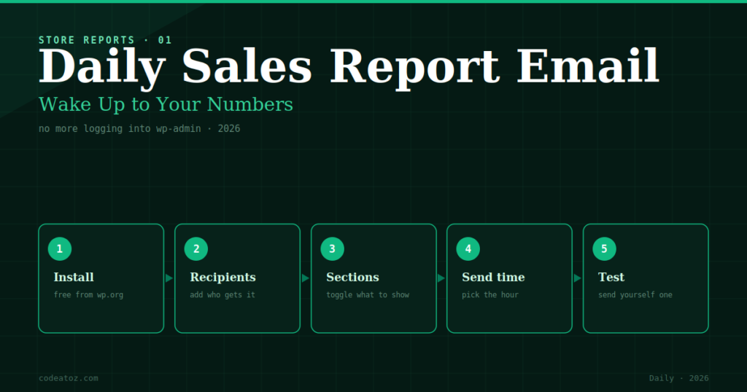
Task: Select the Install card title
Action: (x=74, y=278)
